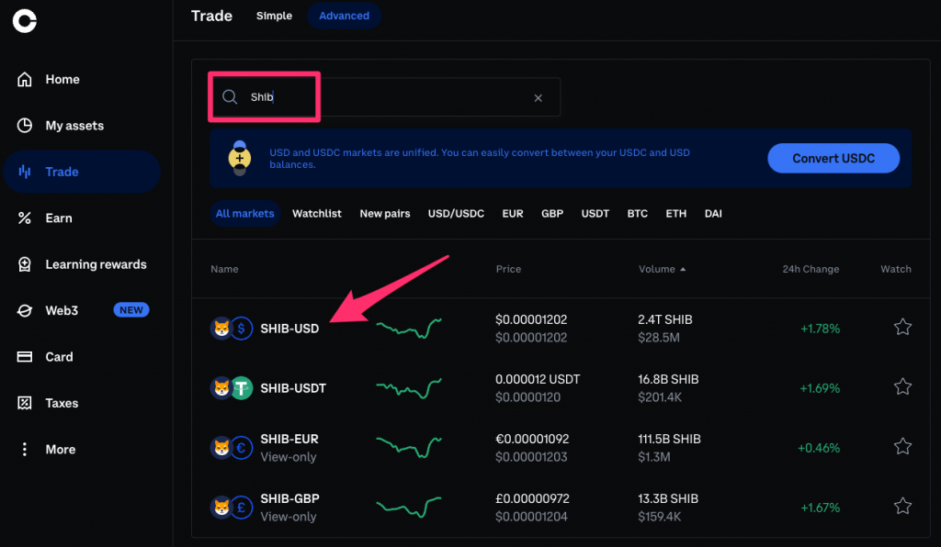The width and height of the screenshot is (941, 547).
Task: Add SHIB-USD to watchlist with star
Action: [x=902, y=327]
